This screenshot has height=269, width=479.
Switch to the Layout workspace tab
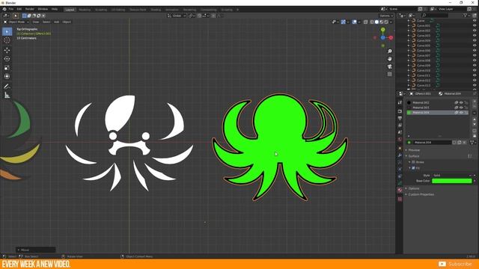coord(70,10)
